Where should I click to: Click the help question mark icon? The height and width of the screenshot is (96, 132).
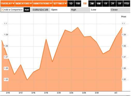pos(2,10)
